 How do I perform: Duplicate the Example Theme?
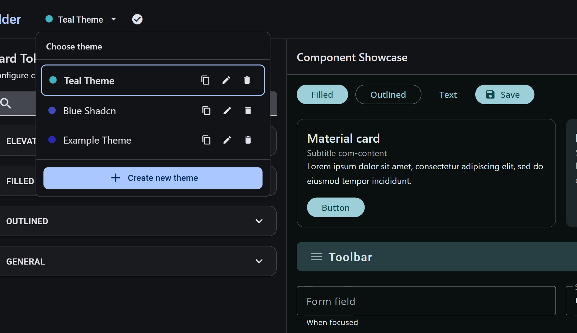(x=206, y=140)
